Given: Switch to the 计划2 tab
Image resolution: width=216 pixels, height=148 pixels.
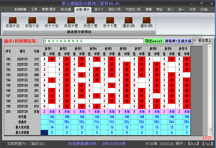Looking at the screenshot, I should click(x=204, y=9).
